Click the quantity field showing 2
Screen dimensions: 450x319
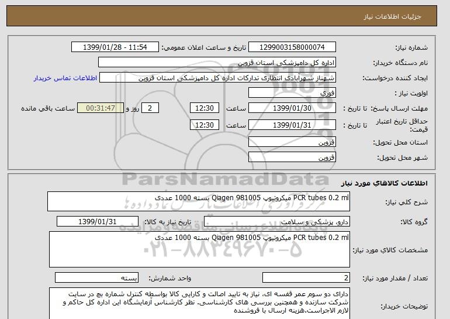pos(306,278)
